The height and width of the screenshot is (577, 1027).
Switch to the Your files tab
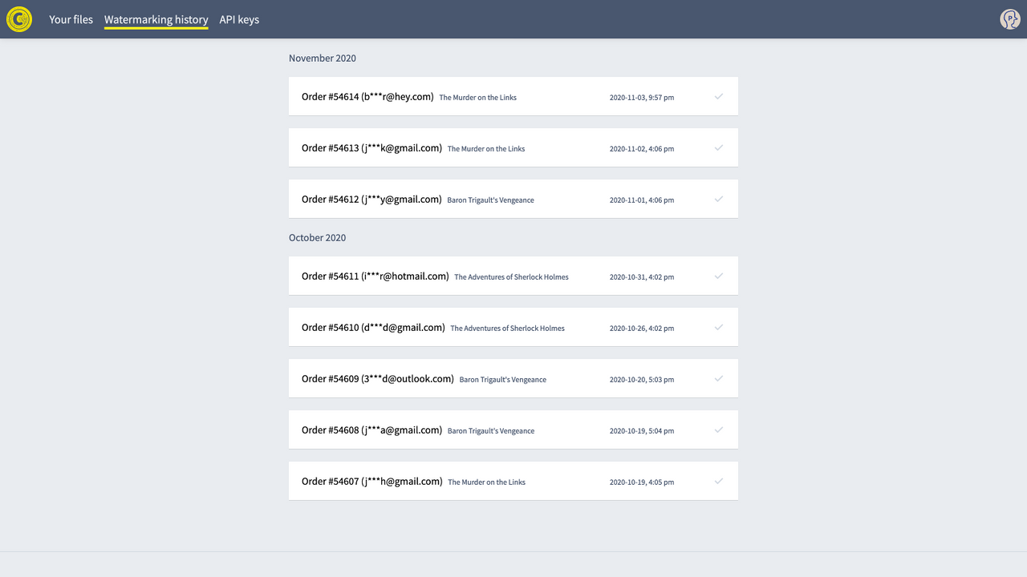point(71,19)
